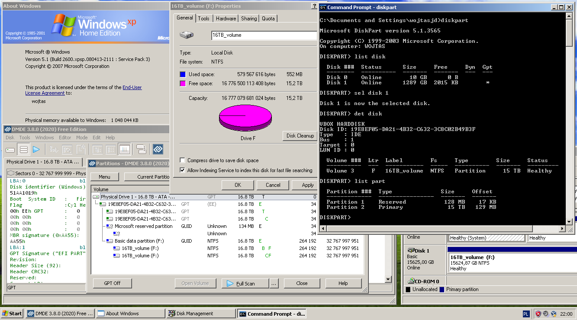This screenshot has width=577, height=320.
Task: Toggle Compress drive to save disk space
Action: click(x=182, y=160)
